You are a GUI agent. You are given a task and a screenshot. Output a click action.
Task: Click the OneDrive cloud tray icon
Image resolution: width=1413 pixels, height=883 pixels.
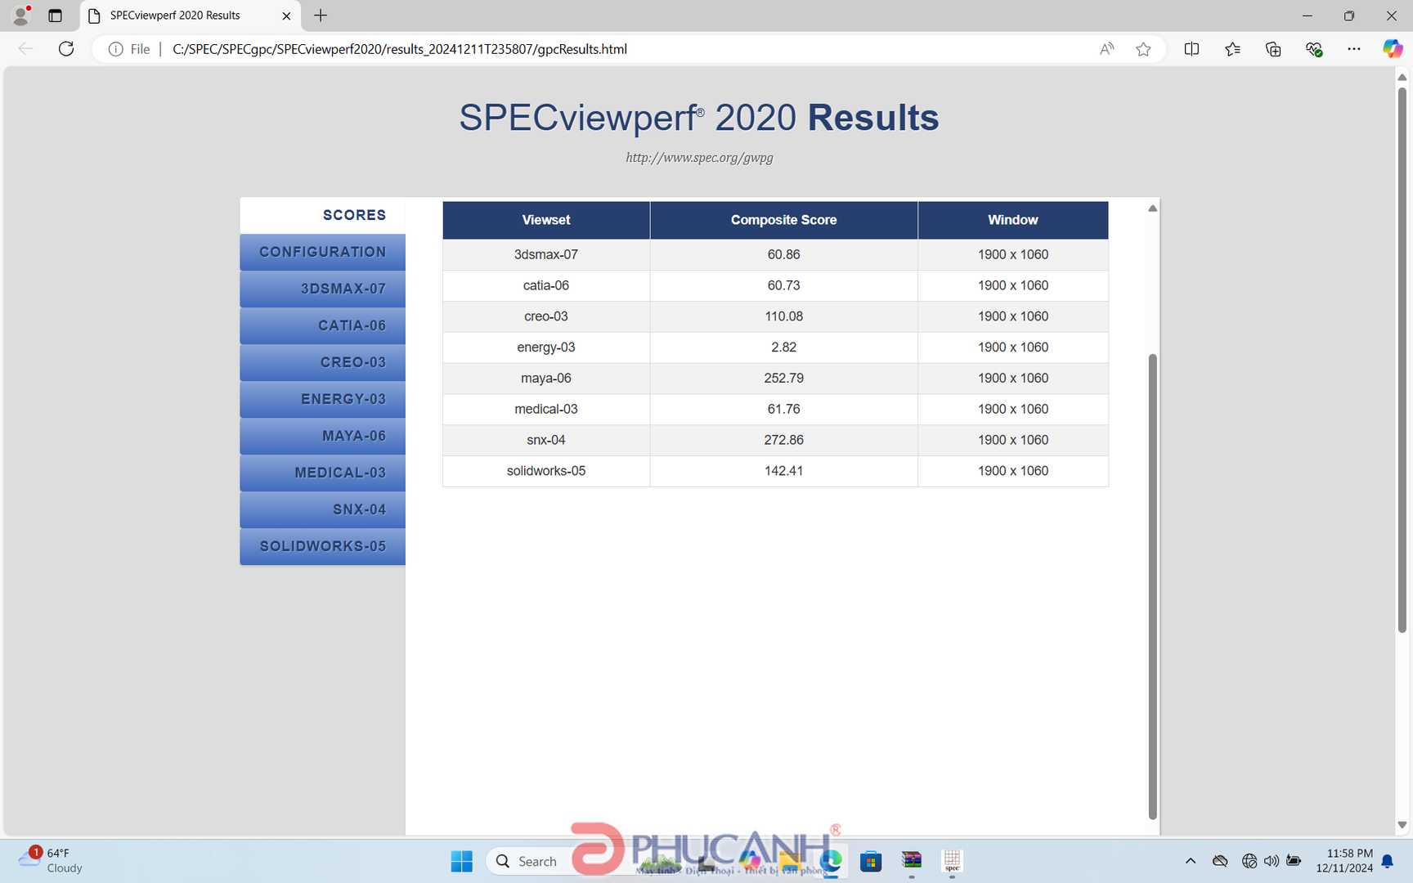point(1220,861)
